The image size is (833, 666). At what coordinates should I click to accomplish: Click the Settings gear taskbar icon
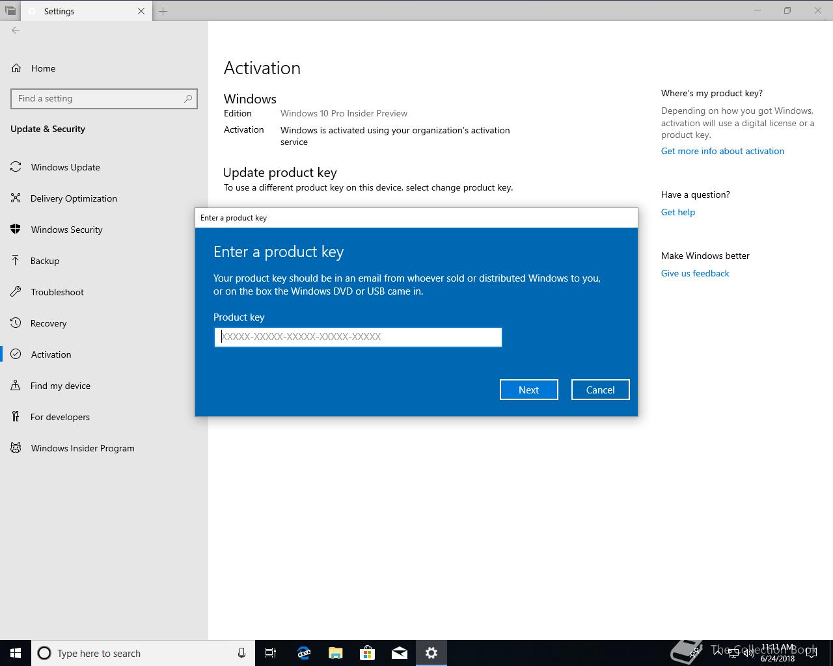click(x=431, y=653)
